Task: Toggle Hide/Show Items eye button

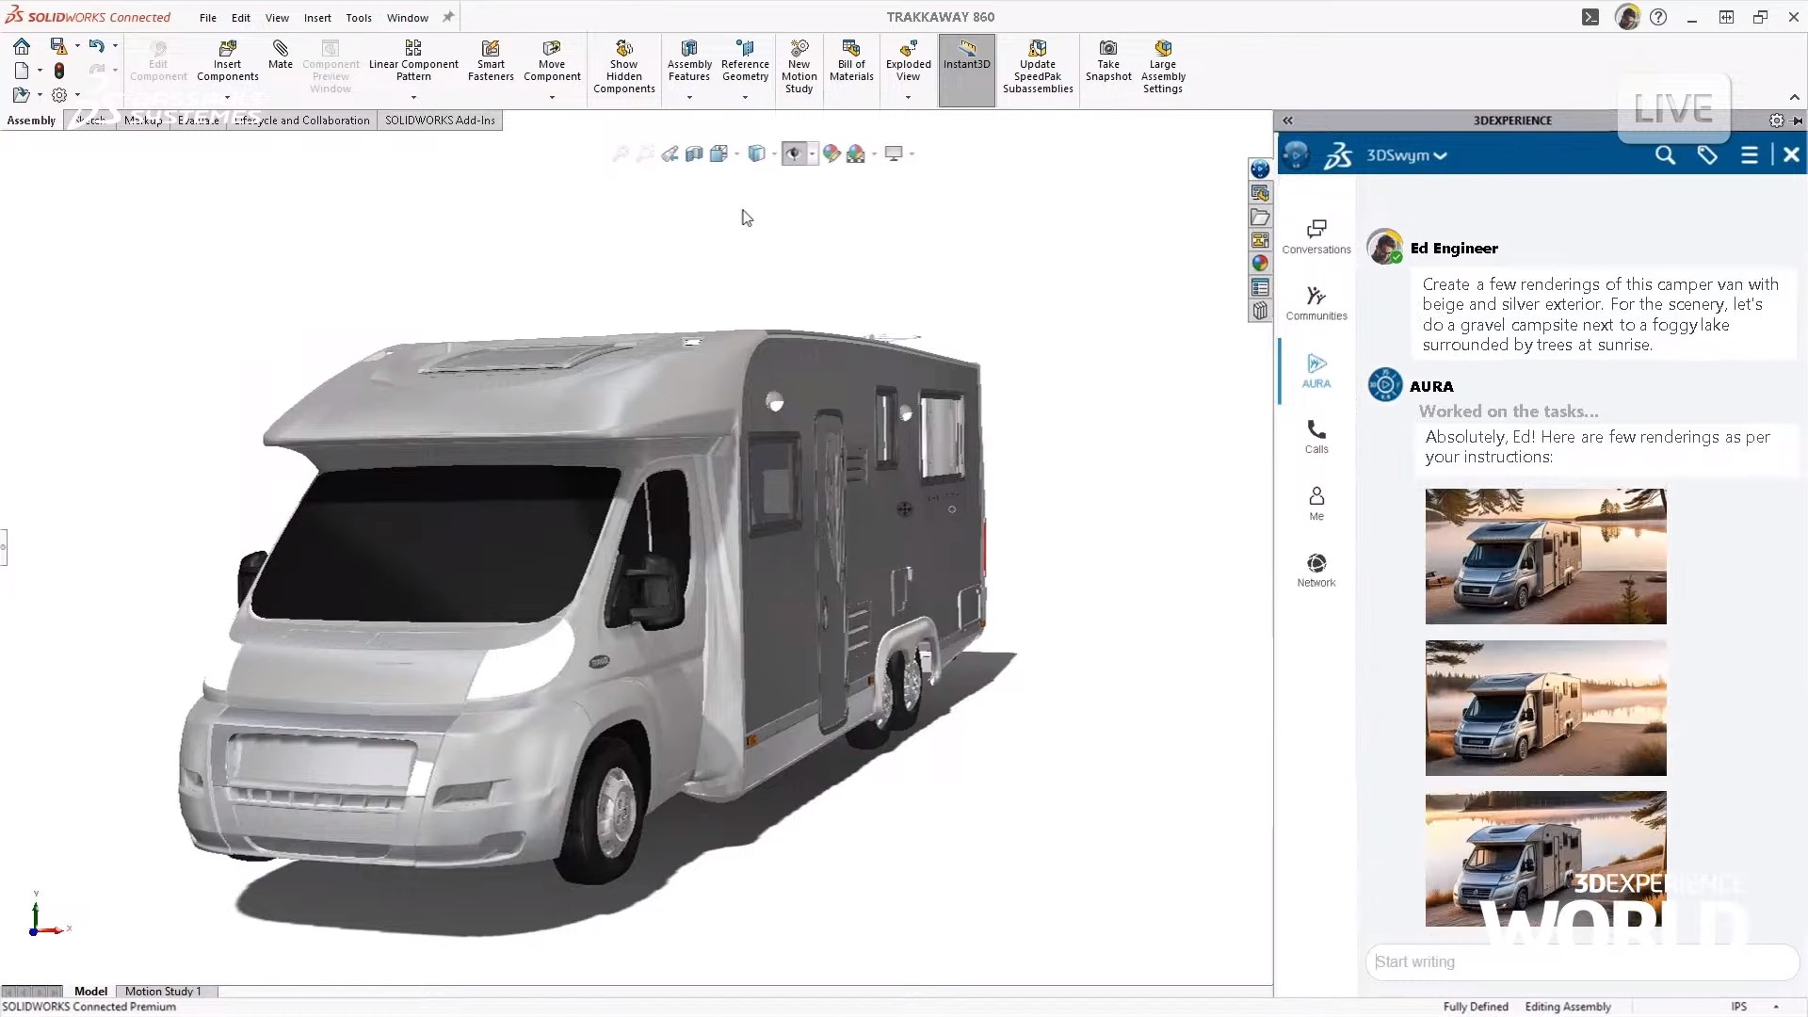Action: [794, 153]
